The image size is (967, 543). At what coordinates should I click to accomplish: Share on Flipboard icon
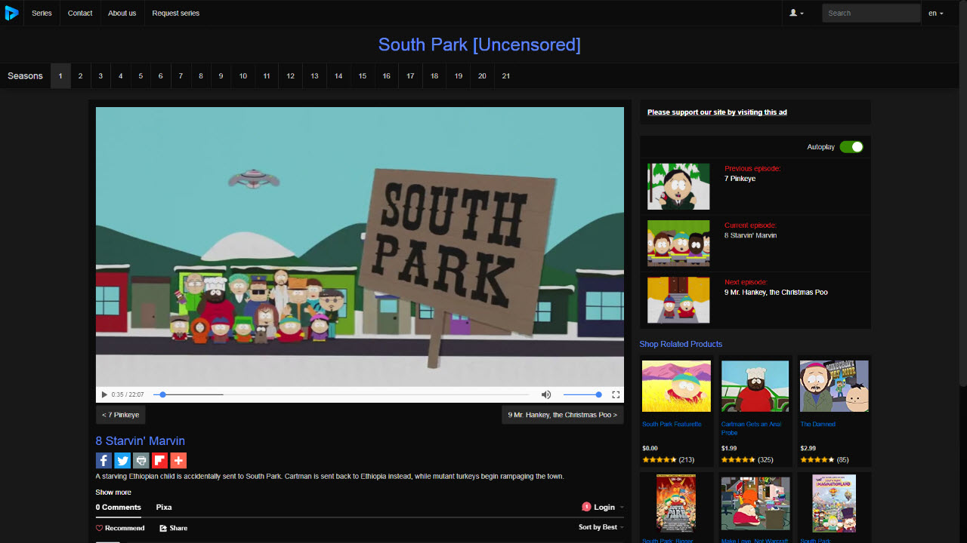[x=159, y=460]
